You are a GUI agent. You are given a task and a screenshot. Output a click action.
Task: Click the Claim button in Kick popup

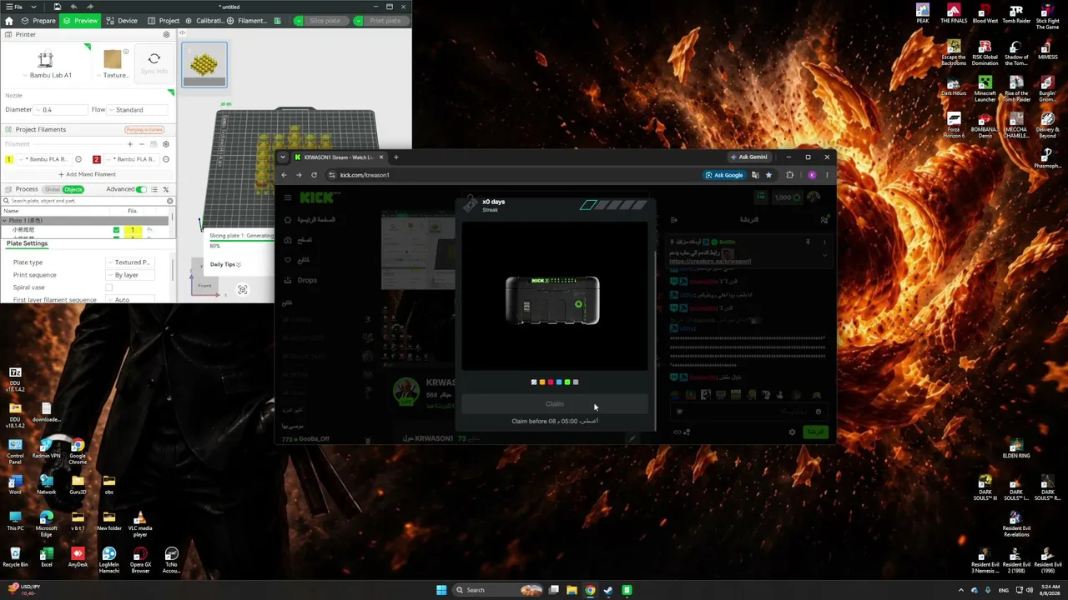tap(555, 404)
